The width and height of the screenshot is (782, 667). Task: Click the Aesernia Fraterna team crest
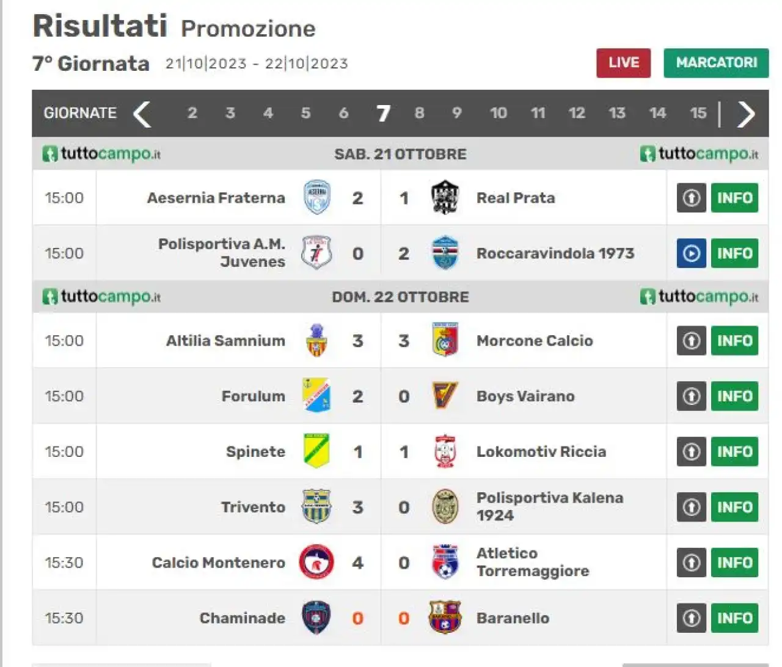pos(317,197)
